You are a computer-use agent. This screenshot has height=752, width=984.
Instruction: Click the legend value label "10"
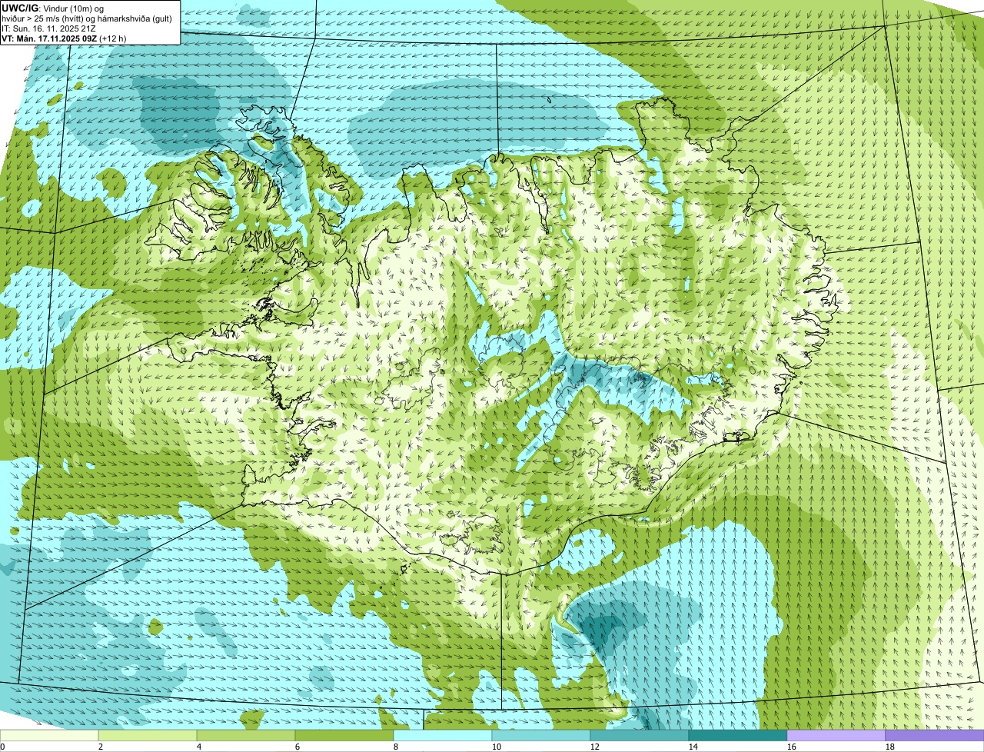(496, 747)
